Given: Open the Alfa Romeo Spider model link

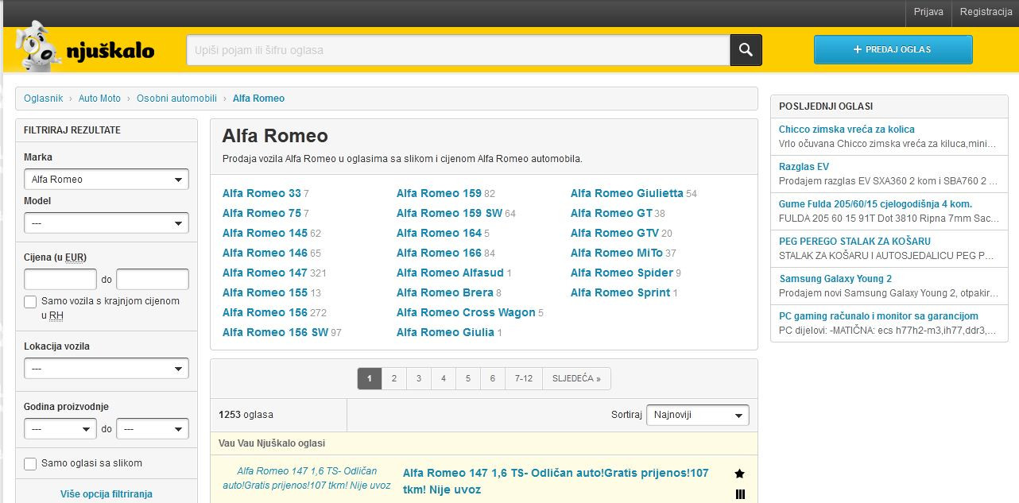Looking at the screenshot, I should (622, 273).
